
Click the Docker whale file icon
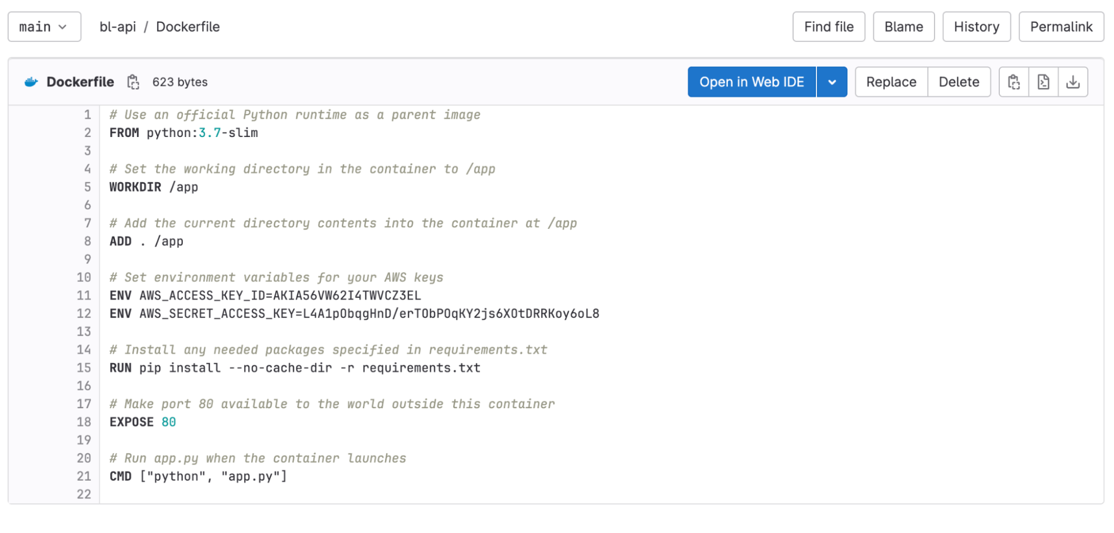[31, 82]
